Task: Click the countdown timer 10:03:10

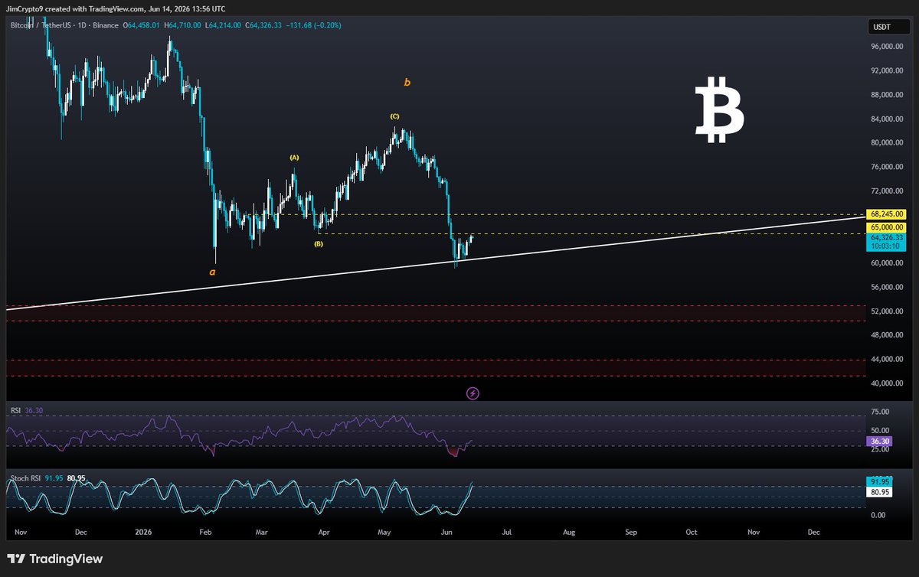Action: [x=887, y=247]
